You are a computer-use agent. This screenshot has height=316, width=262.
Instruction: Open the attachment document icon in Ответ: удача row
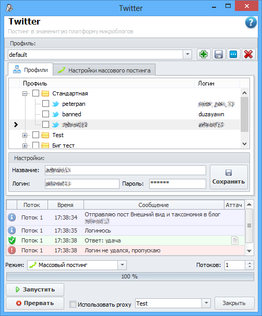point(235,240)
